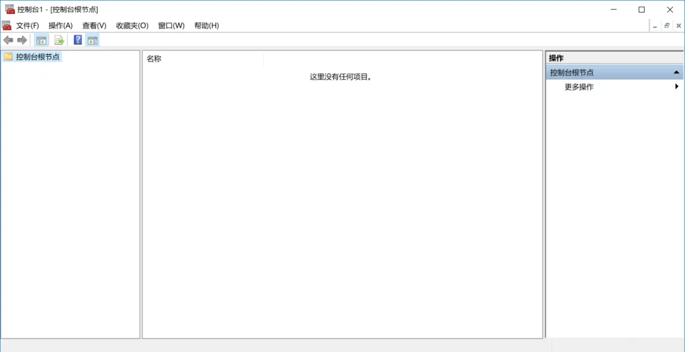Image resolution: width=685 pixels, height=352 pixels.
Task: Expand 更多操作 using its right-facing arrow
Action: click(x=677, y=86)
